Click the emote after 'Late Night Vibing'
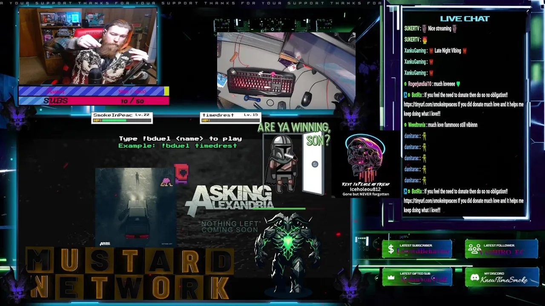The width and height of the screenshot is (545, 306). (465, 51)
